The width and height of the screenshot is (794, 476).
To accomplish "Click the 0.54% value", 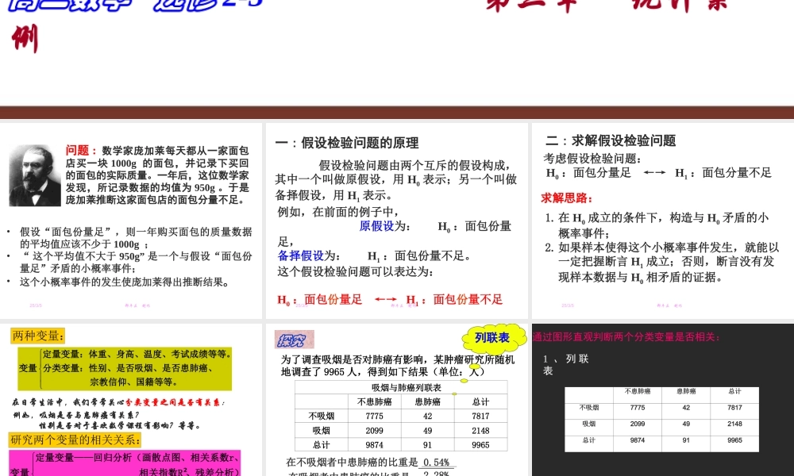I will pyautogui.click(x=437, y=463).
